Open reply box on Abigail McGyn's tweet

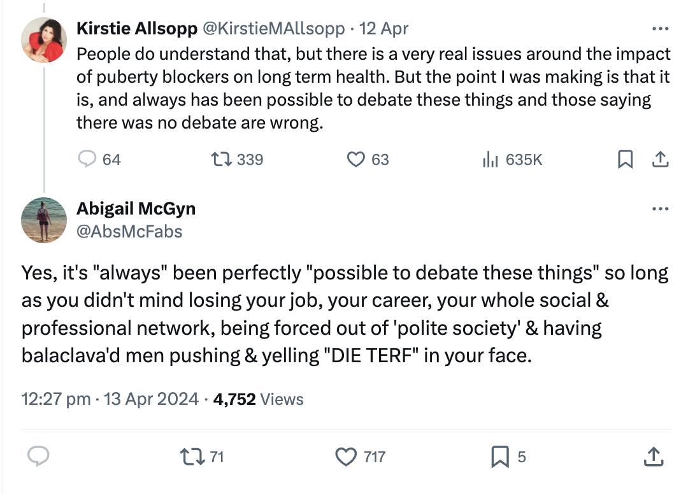click(38, 456)
